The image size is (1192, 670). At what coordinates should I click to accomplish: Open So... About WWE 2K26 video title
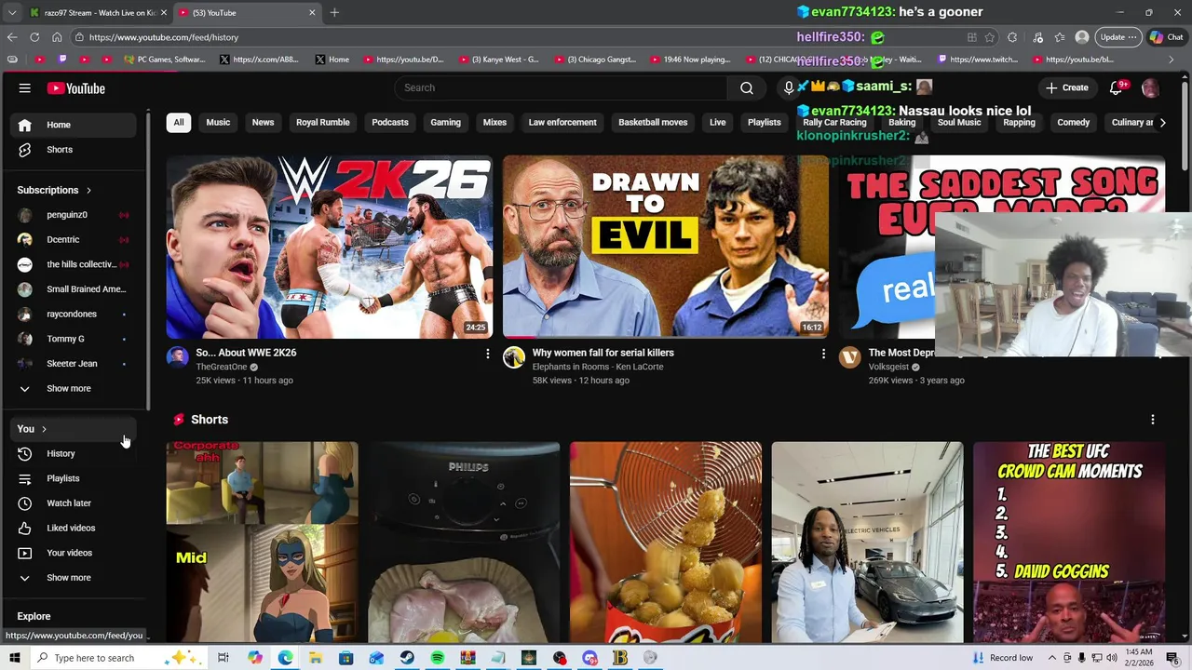(246, 353)
